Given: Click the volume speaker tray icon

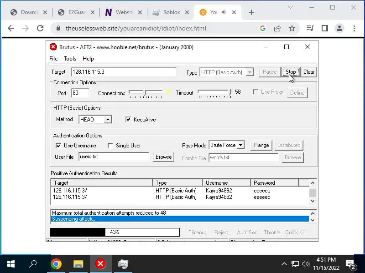Looking at the screenshot, I should coord(306,264).
